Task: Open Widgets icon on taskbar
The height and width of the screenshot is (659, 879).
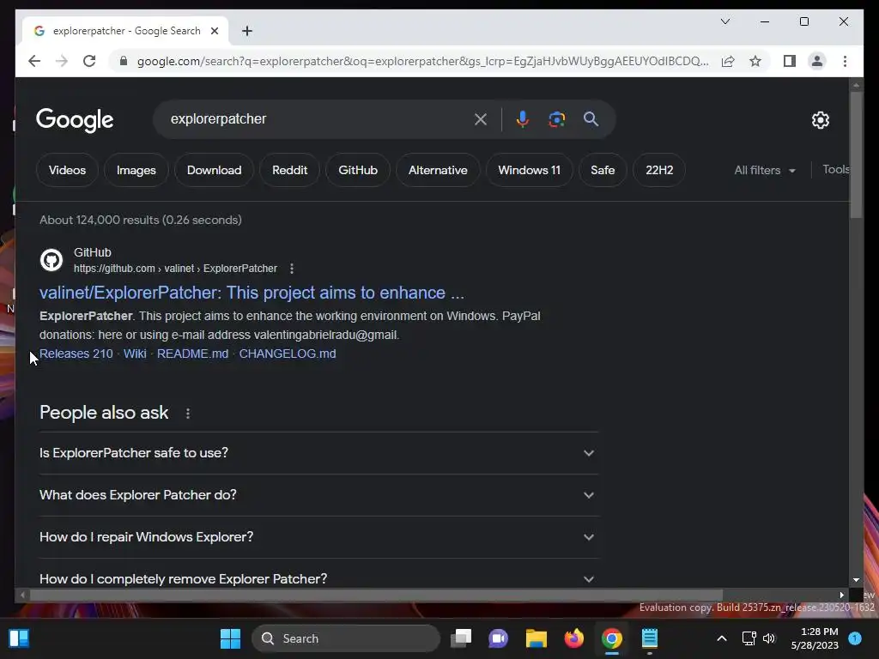Action: click(19, 638)
